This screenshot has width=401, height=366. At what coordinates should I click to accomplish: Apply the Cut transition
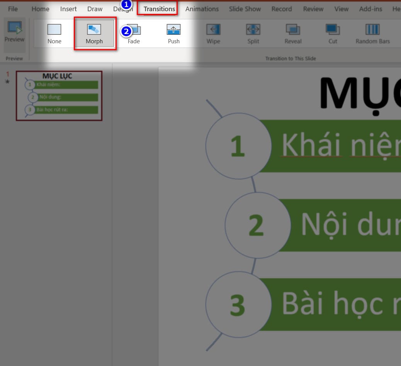point(333,34)
